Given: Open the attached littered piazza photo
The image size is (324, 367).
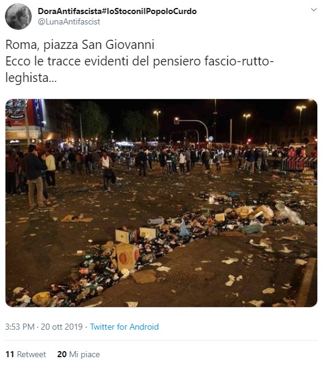Looking at the screenshot, I should click(x=161, y=203).
